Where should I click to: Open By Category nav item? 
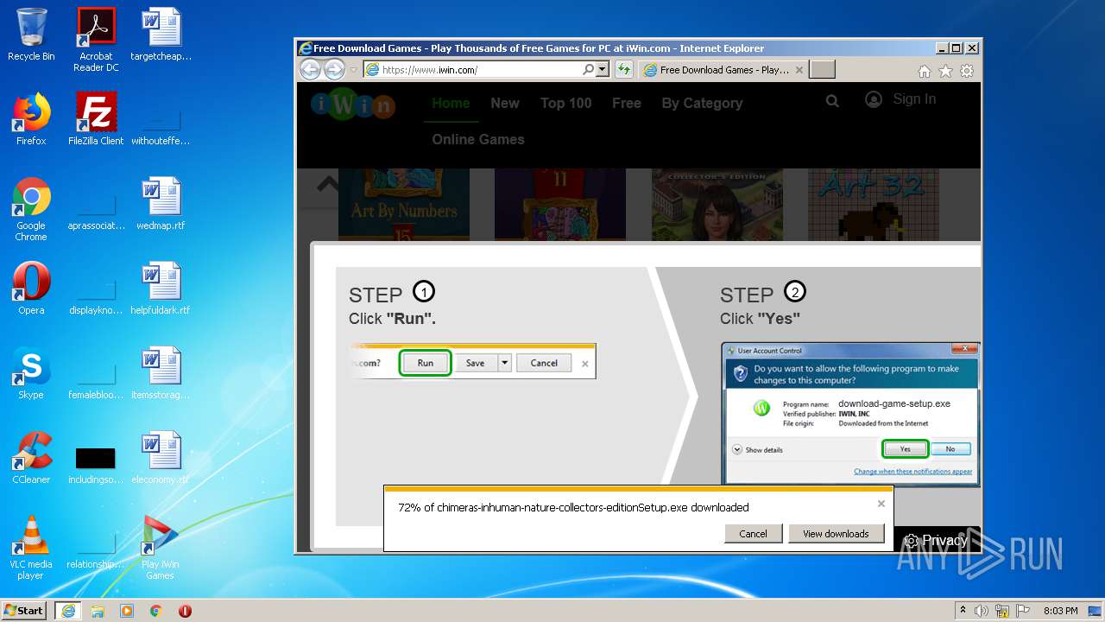702,103
